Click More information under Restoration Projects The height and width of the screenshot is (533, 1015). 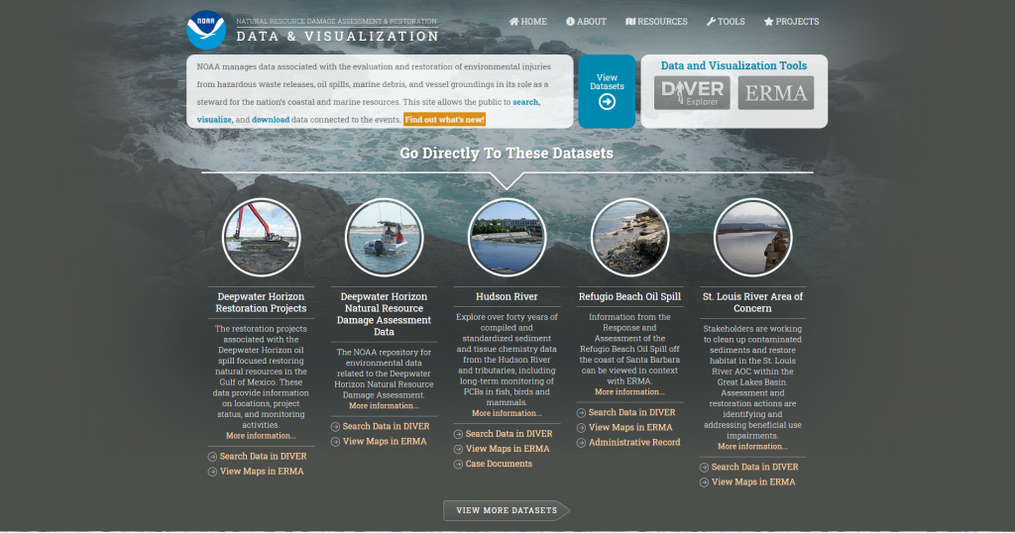click(261, 436)
